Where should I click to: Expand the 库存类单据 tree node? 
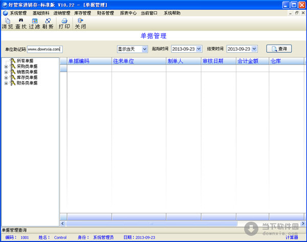6,78
